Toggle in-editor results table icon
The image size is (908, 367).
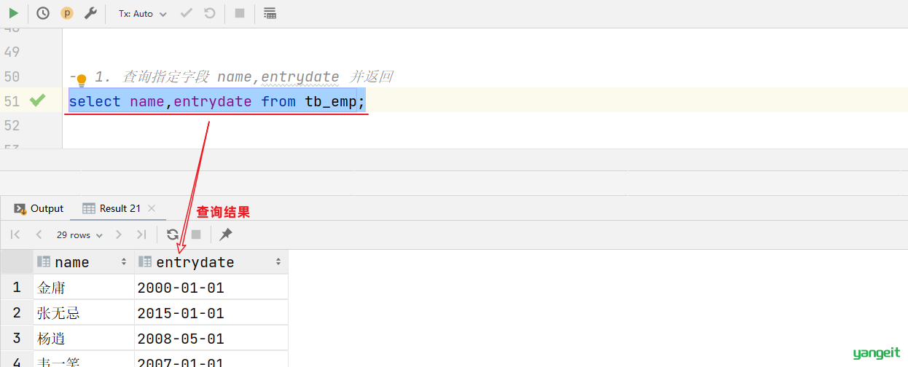[x=270, y=13]
